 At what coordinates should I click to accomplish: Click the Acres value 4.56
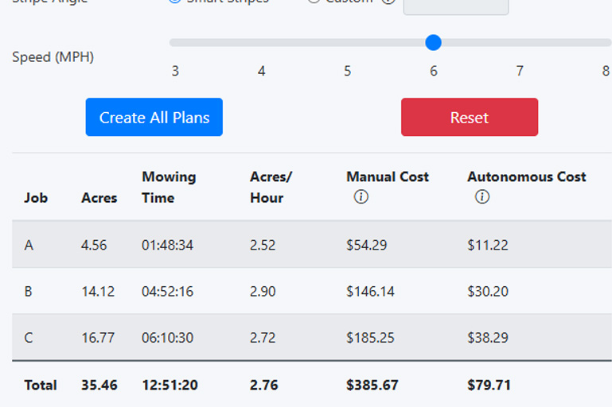pyautogui.click(x=94, y=245)
